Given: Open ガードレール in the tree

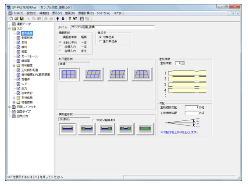Looking at the screenshot, I should click(x=30, y=56).
